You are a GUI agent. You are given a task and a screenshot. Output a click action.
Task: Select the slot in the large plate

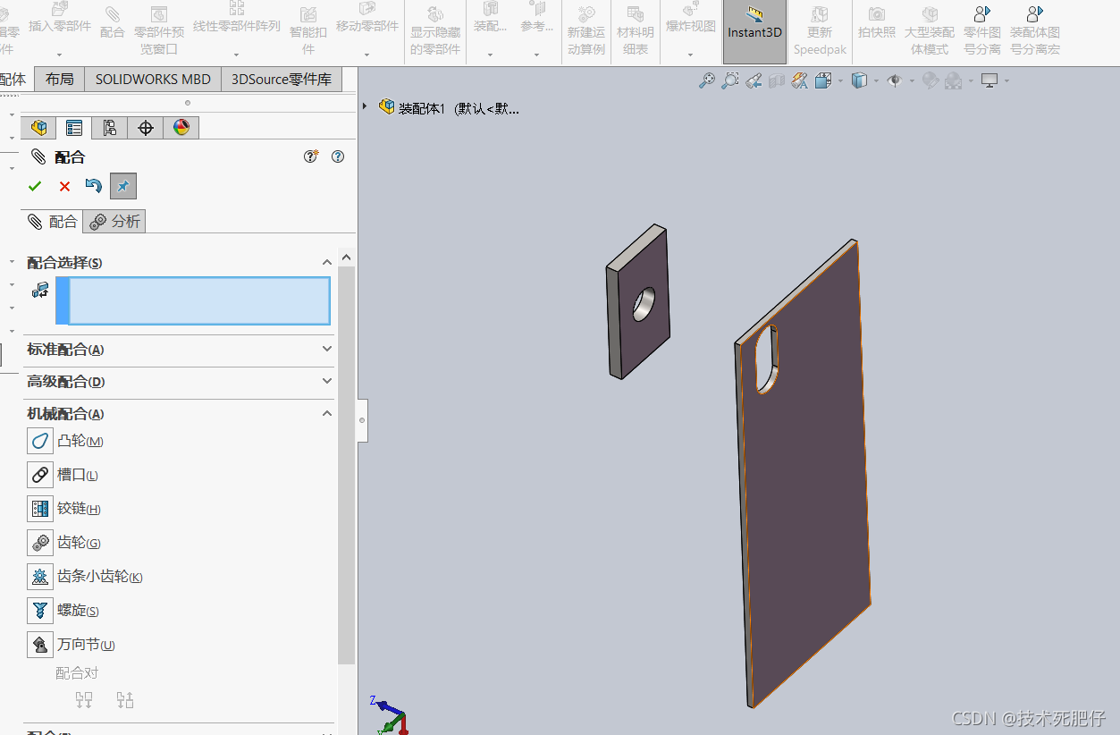coord(768,359)
